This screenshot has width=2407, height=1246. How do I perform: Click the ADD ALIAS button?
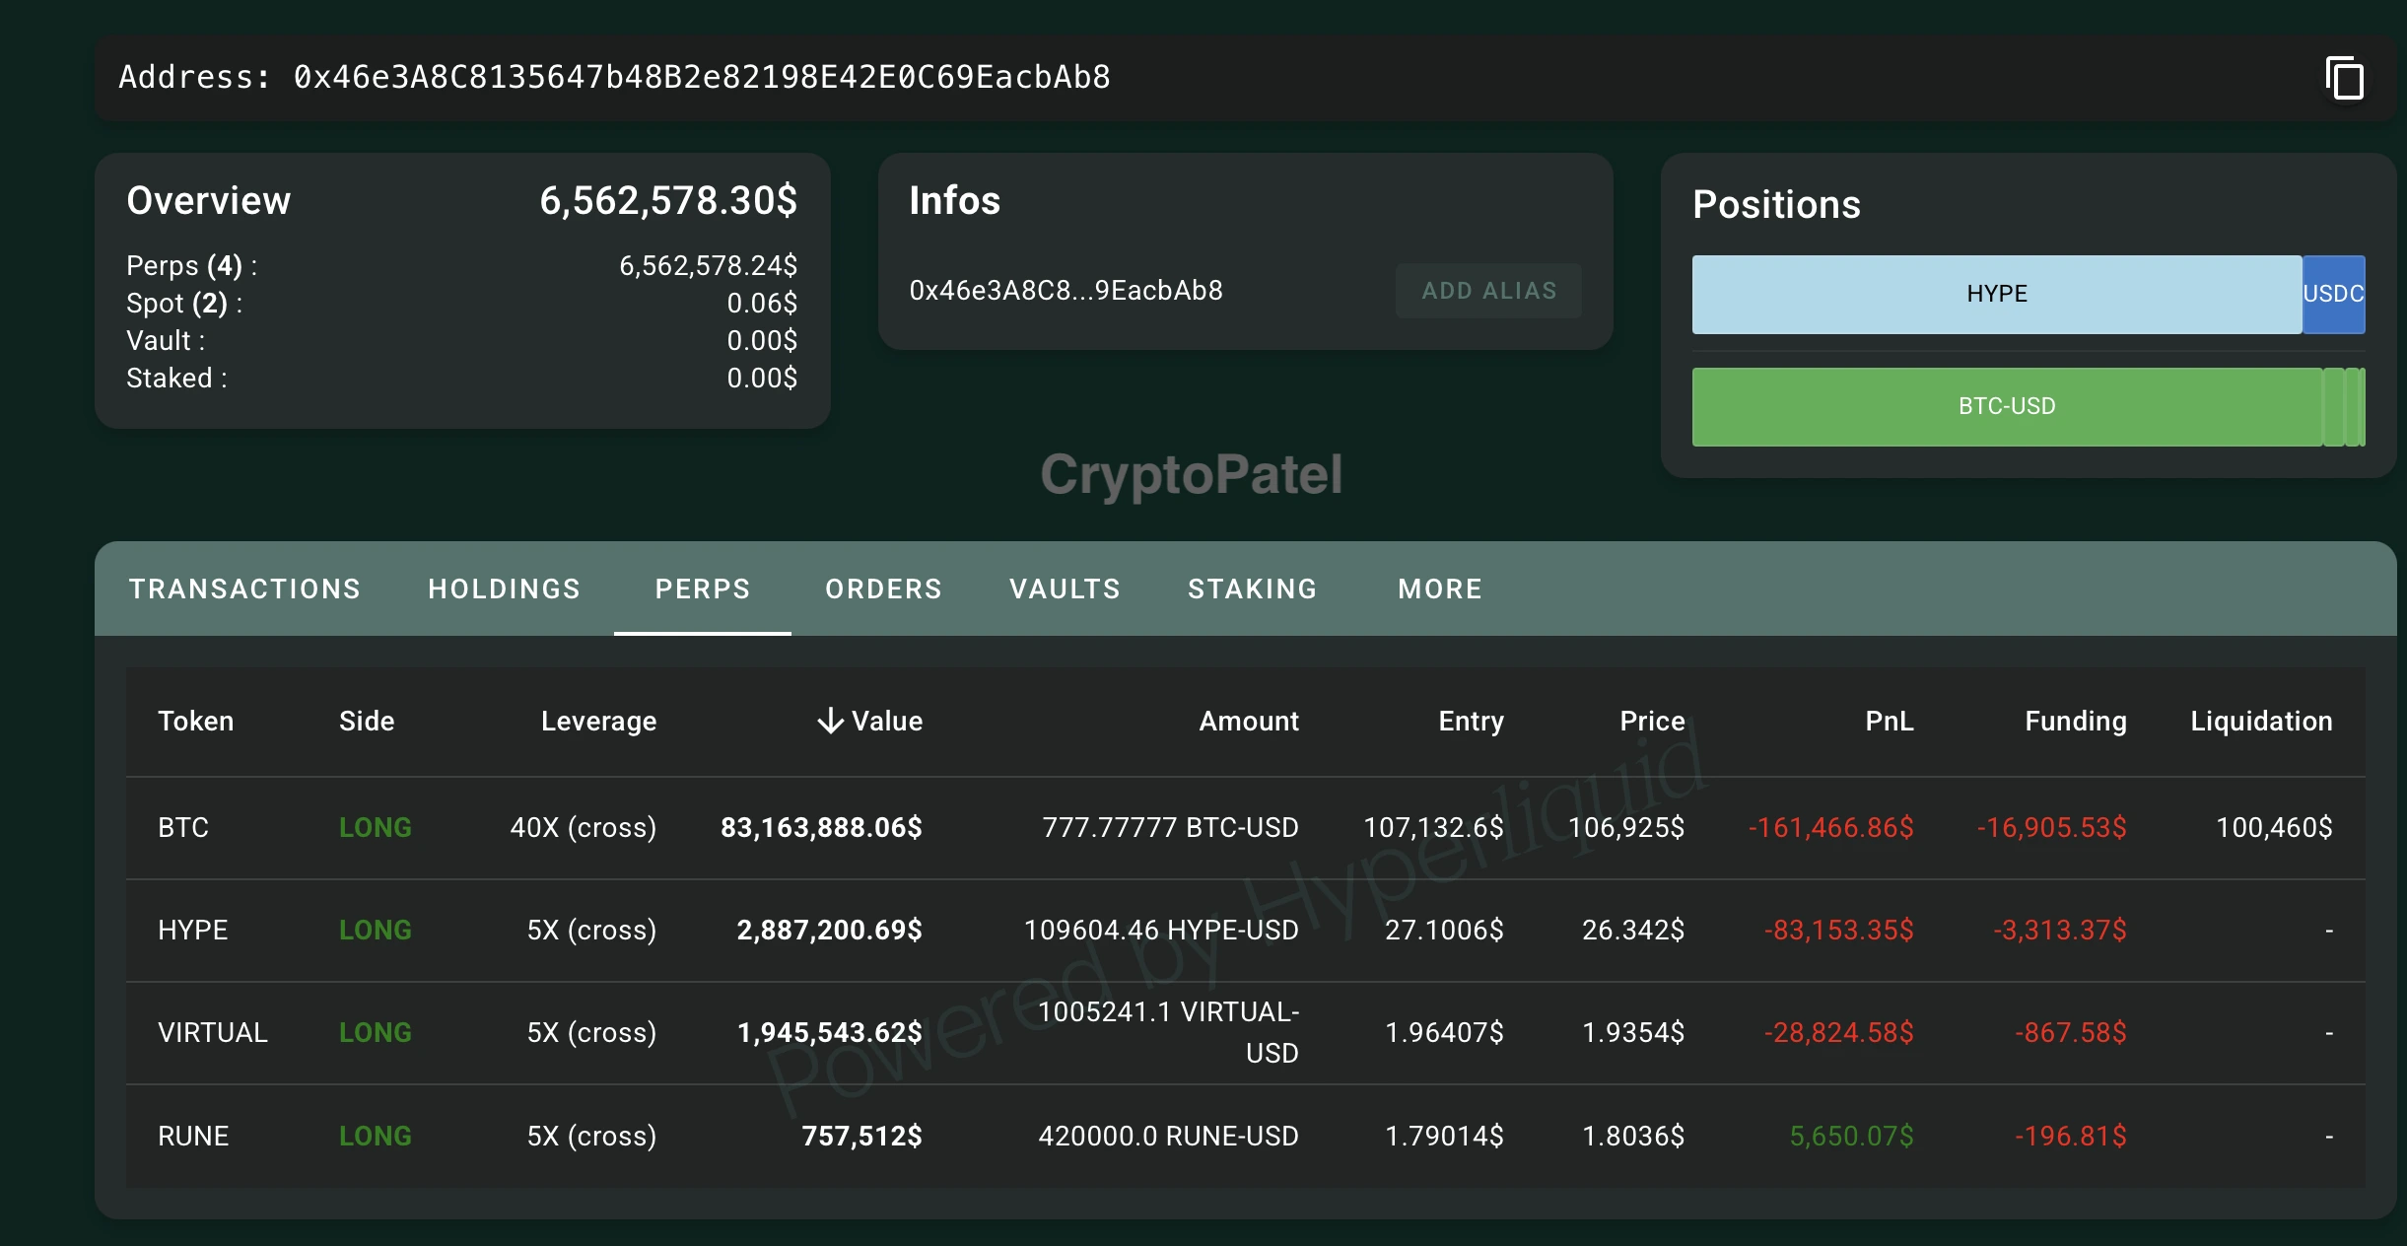1488,291
